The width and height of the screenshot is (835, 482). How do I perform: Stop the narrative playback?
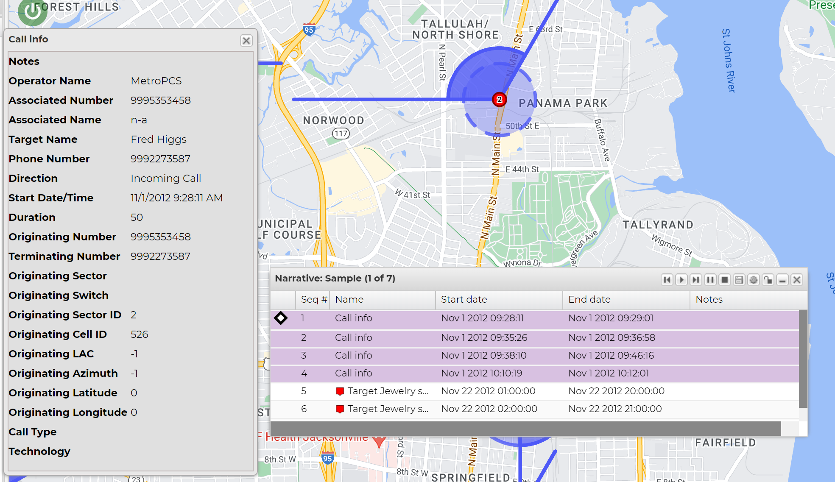tap(725, 280)
